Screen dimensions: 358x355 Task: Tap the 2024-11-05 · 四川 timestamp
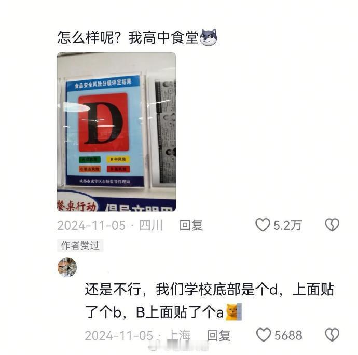(x=110, y=225)
